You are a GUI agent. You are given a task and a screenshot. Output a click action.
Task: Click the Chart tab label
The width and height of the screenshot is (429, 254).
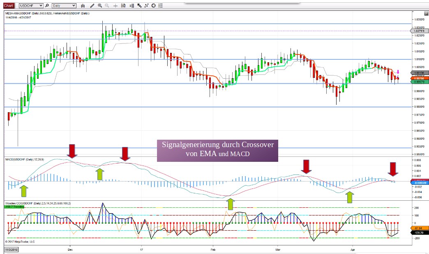point(8,5)
